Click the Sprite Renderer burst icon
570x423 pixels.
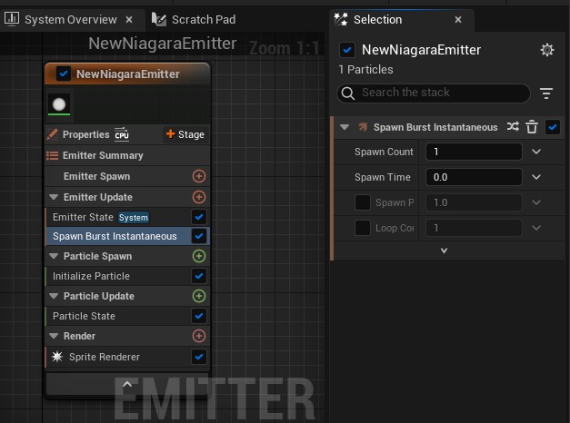57,357
